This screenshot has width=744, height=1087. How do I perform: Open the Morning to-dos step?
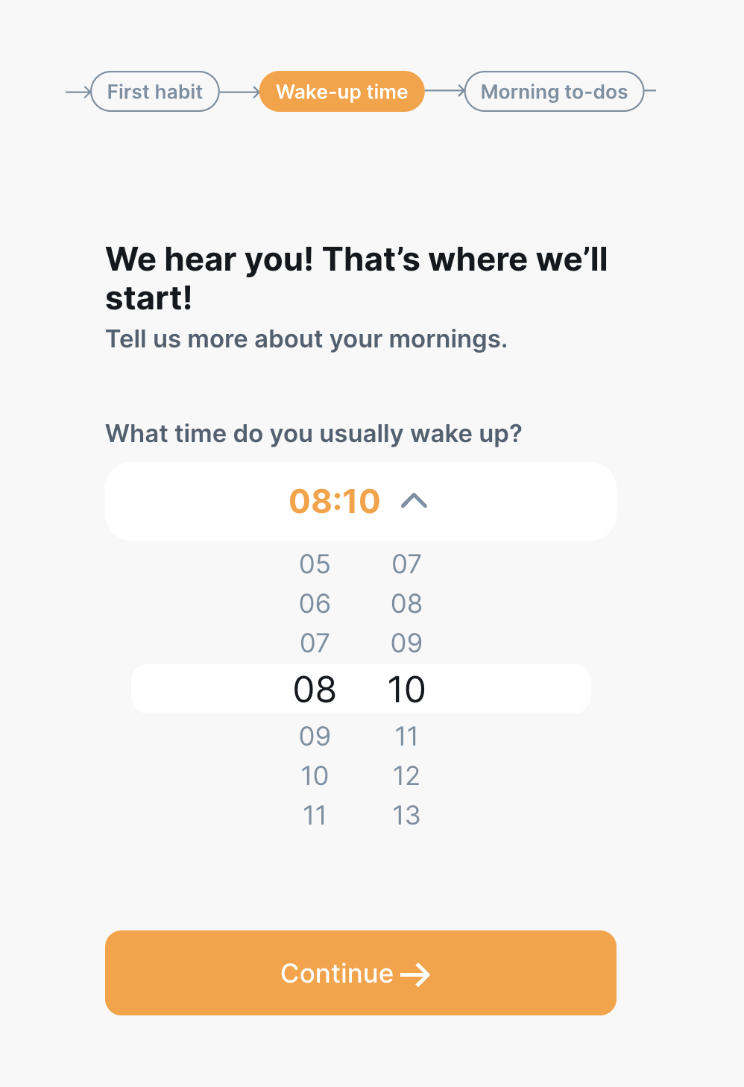point(554,92)
